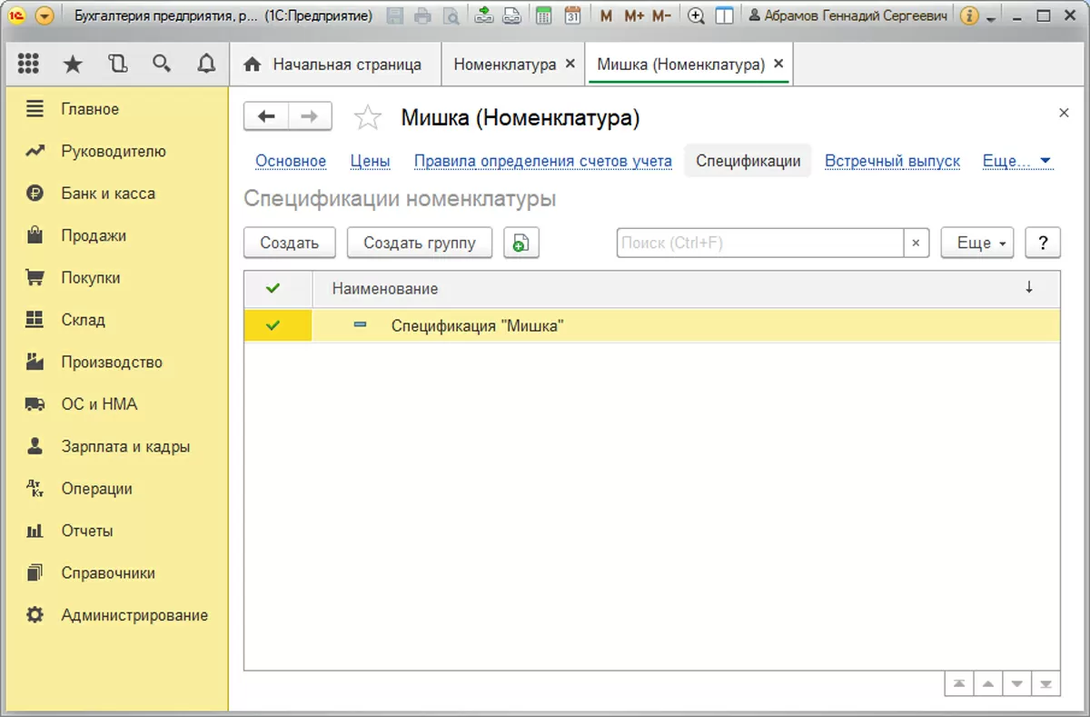This screenshot has width=1090, height=717.
Task: Click in the Поиск search field
Action: pyautogui.click(x=759, y=243)
